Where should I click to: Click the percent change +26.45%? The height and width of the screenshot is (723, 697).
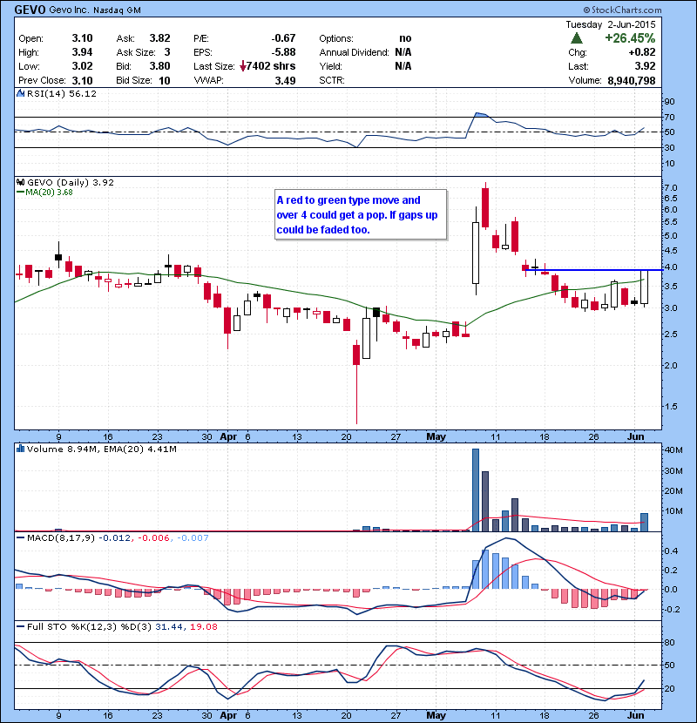[x=630, y=38]
